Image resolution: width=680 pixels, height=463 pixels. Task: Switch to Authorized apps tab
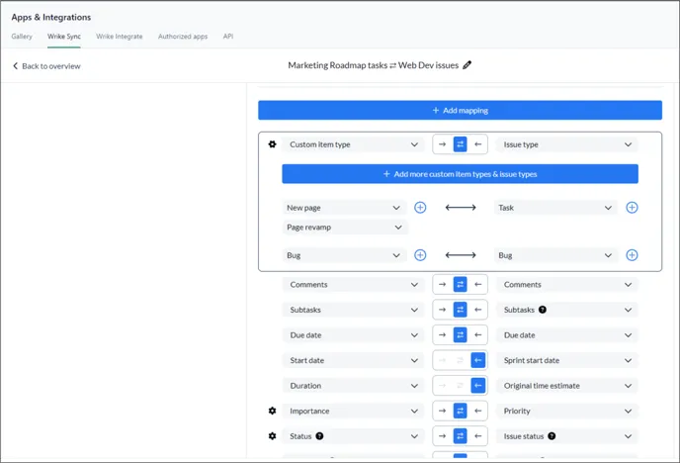pyautogui.click(x=183, y=37)
